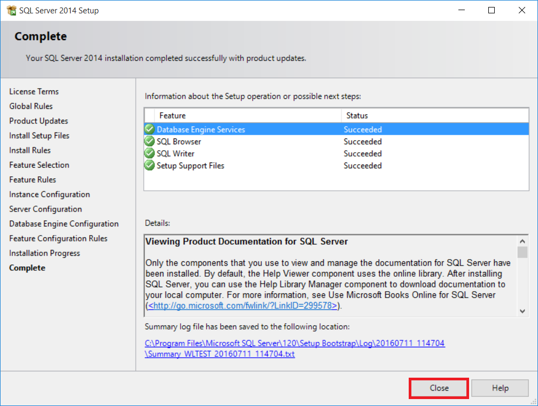This screenshot has width=538, height=406.
Task: Click green check icon beside SQL Browser
Action: tap(150, 142)
